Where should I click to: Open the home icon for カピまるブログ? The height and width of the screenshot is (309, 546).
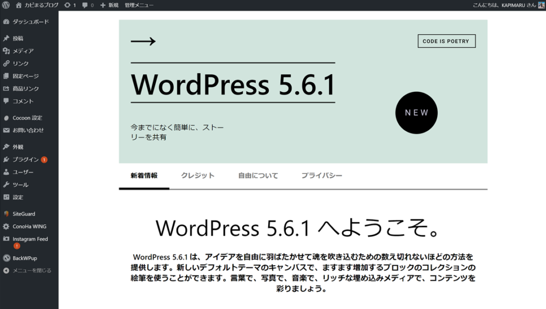(x=19, y=5)
